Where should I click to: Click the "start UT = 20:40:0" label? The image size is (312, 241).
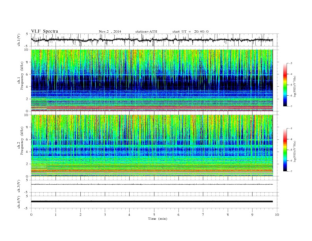(190, 32)
